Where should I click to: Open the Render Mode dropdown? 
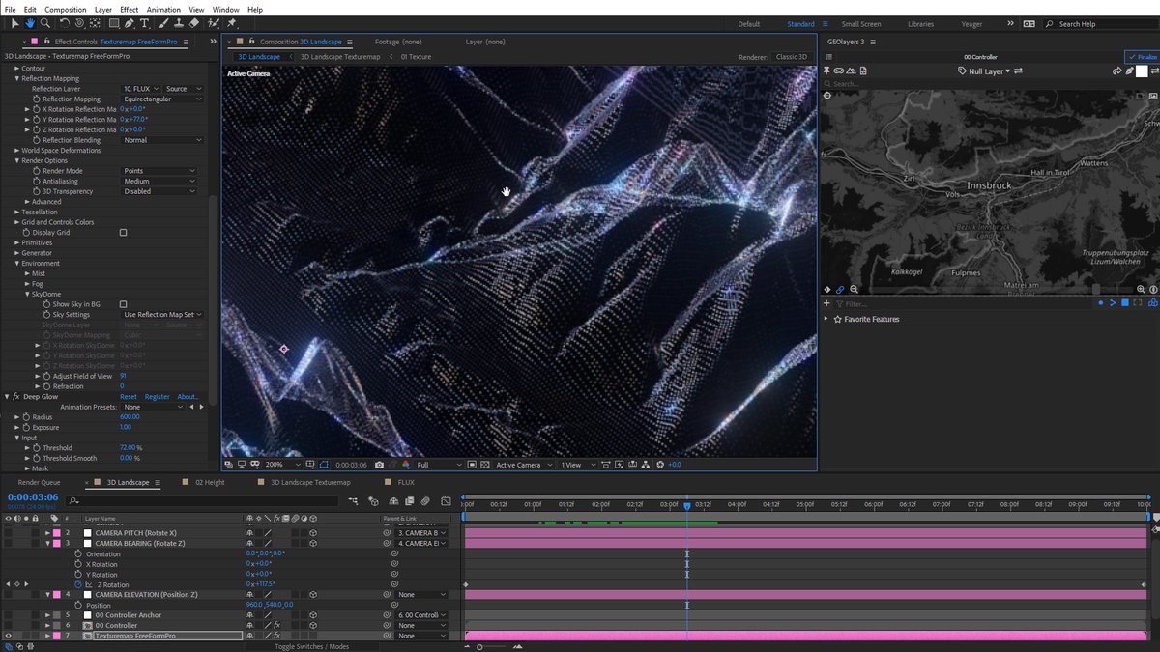[x=161, y=171]
